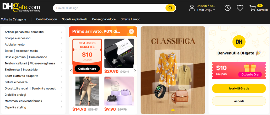Click the DHgate.com logo
270x115 pixels.
(x=21, y=8)
